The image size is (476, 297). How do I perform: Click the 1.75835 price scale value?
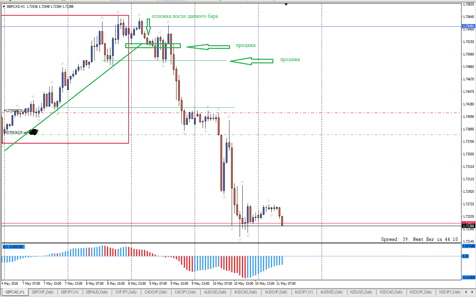tap(469, 4)
